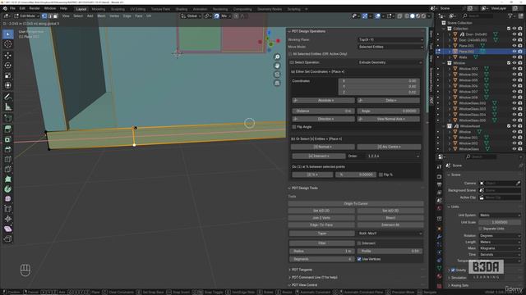The height and width of the screenshot is (295, 526).
Task: Pick the Scale tool
Action: tap(7, 75)
